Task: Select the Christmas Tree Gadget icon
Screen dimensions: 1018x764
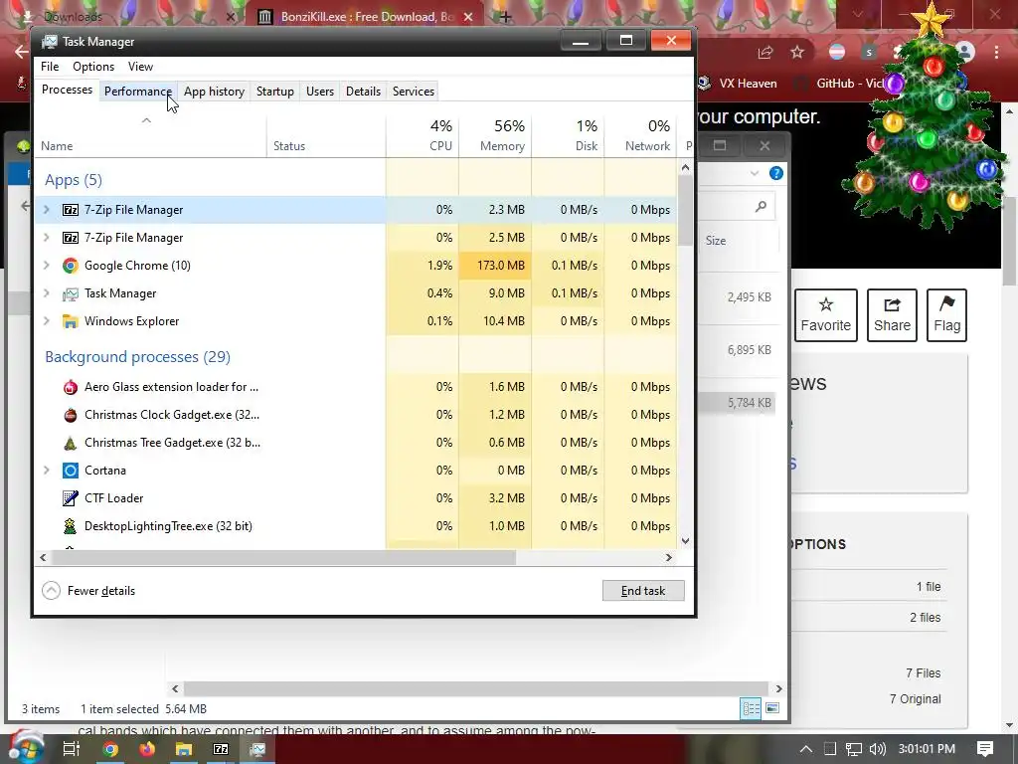Action: pos(71,443)
